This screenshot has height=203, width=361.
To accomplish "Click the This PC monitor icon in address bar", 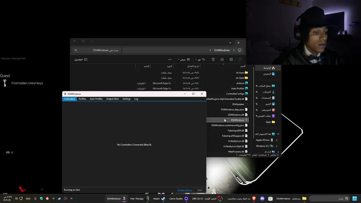I will (x=239, y=50).
